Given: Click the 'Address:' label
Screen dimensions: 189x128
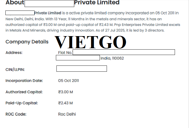Looking at the screenshot, I should (14, 53).
